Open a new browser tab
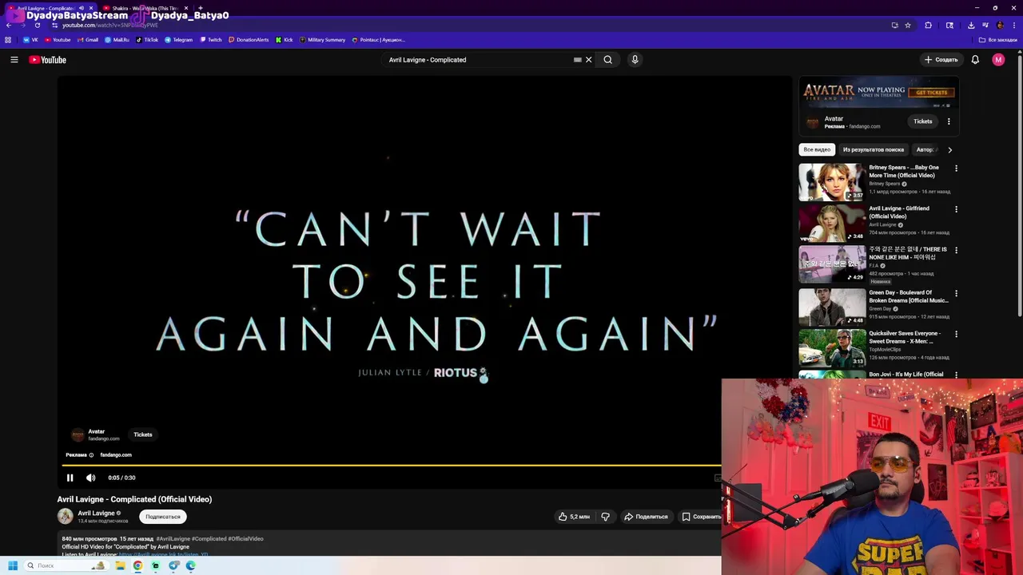Screen dimensions: 1023x575 [x=200, y=8]
